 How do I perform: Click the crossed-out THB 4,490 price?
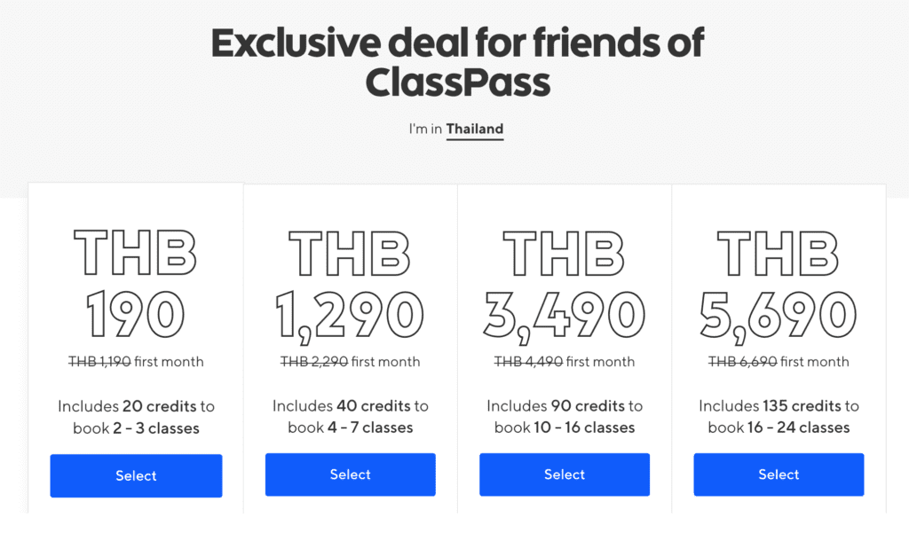pos(528,361)
